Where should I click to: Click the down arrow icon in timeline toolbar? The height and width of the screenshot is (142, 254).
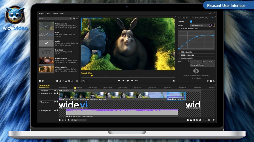(206, 120)
